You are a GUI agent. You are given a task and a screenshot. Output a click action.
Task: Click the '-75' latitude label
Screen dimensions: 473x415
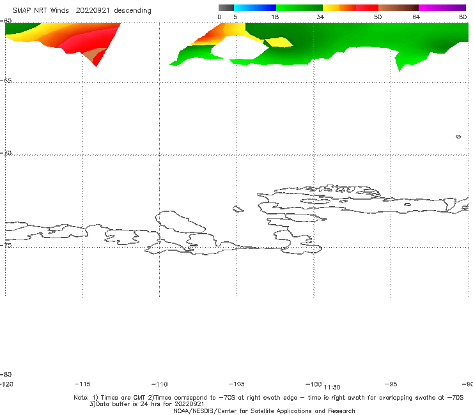6,245
